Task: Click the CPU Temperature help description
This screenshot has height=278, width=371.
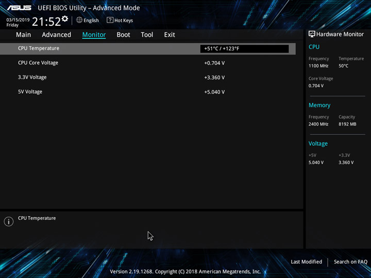Action: click(x=37, y=218)
